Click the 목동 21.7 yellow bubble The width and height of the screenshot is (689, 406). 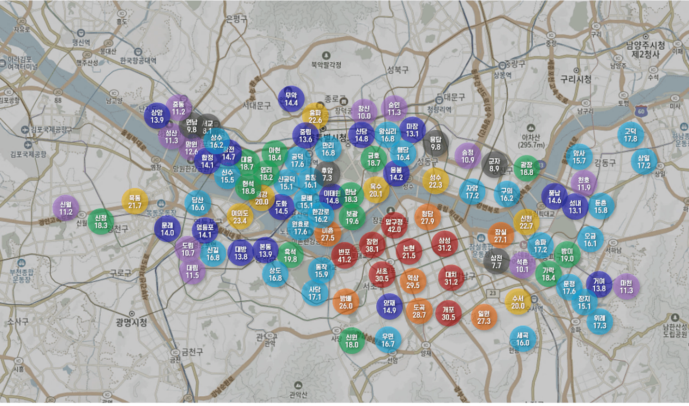[135, 202]
